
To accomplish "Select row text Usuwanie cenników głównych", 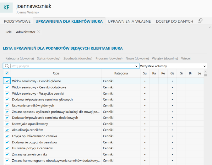I will coord(33,106).
